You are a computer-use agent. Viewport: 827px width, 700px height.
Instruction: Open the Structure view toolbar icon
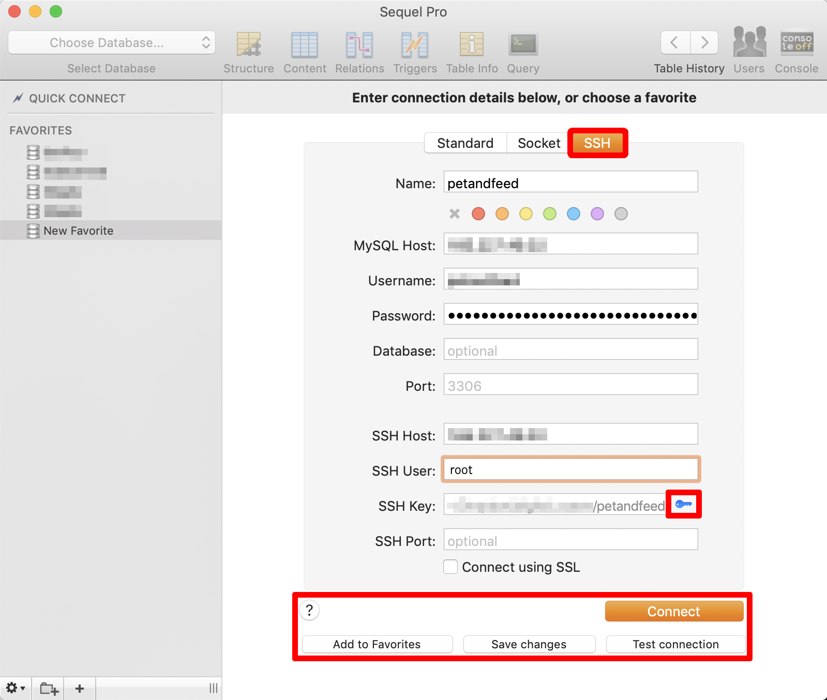click(249, 44)
